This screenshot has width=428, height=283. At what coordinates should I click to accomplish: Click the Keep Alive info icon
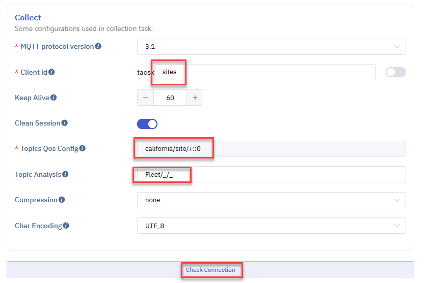click(x=53, y=98)
